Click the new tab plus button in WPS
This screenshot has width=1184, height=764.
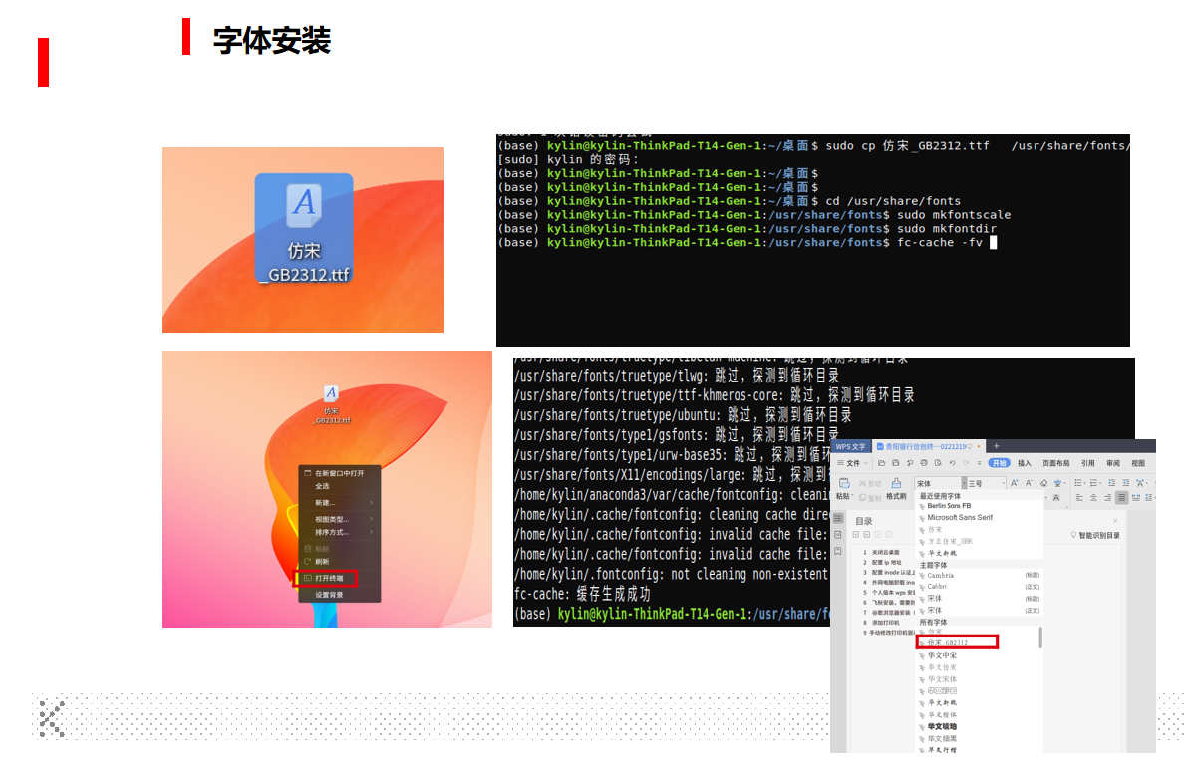coord(996,446)
